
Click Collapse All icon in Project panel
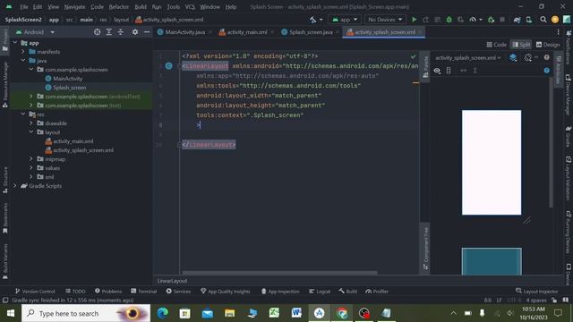tap(121, 32)
